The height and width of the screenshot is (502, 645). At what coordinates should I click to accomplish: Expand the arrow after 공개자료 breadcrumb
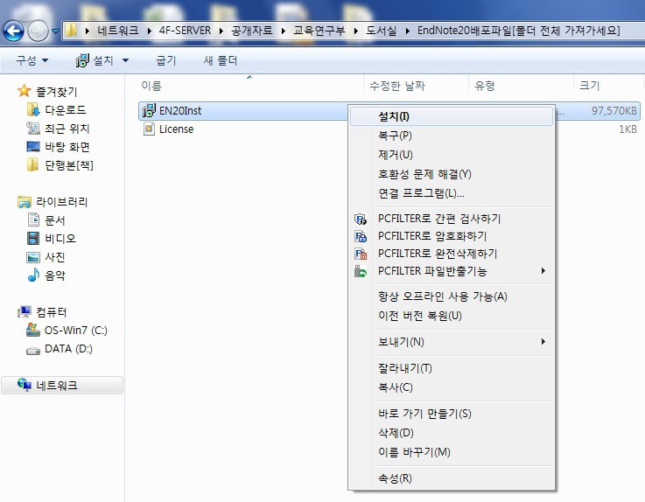coord(283,31)
